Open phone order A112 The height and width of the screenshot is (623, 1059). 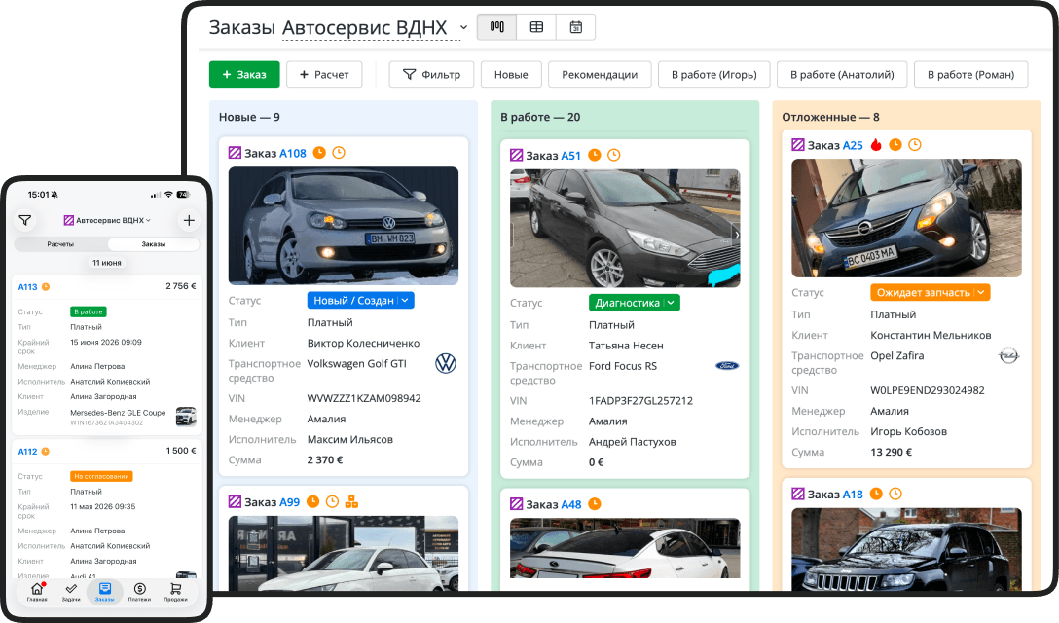click(27, 452)
